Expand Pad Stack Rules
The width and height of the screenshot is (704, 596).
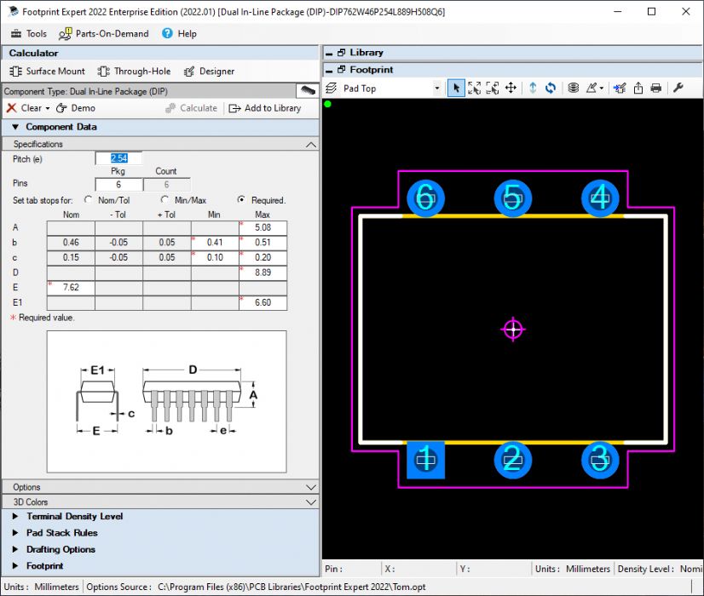15,533
